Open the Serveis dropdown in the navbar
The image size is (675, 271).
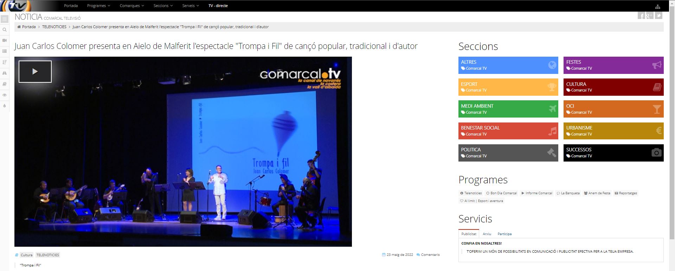191,6
